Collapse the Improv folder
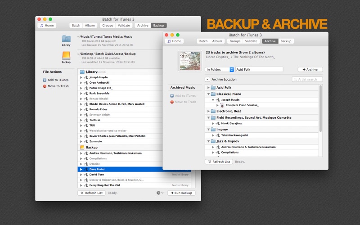This screenshot has height=225, width=360. (208, 130)
